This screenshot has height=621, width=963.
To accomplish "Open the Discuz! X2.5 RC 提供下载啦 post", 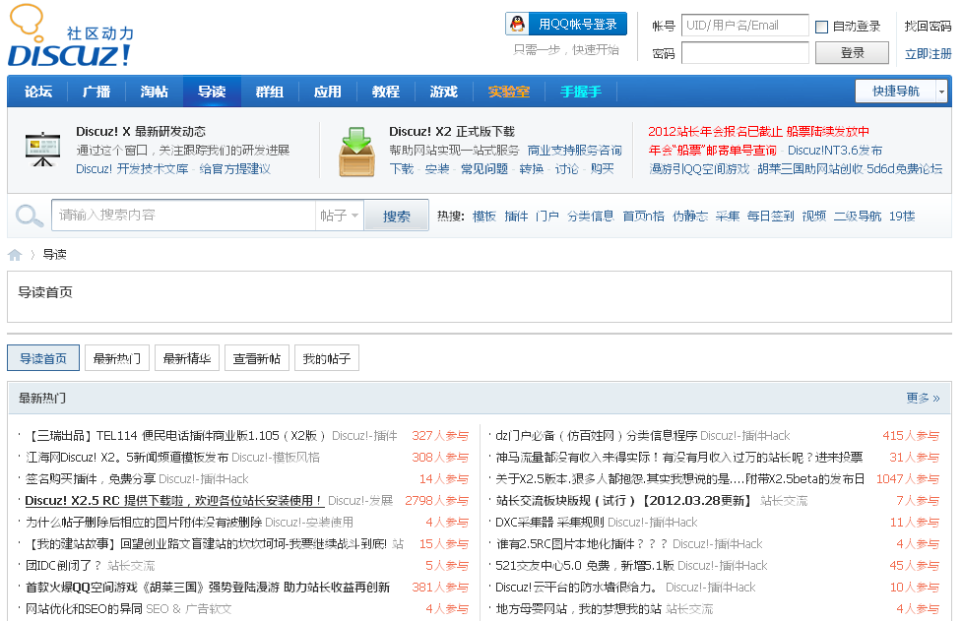I will [x=174, y=501].
